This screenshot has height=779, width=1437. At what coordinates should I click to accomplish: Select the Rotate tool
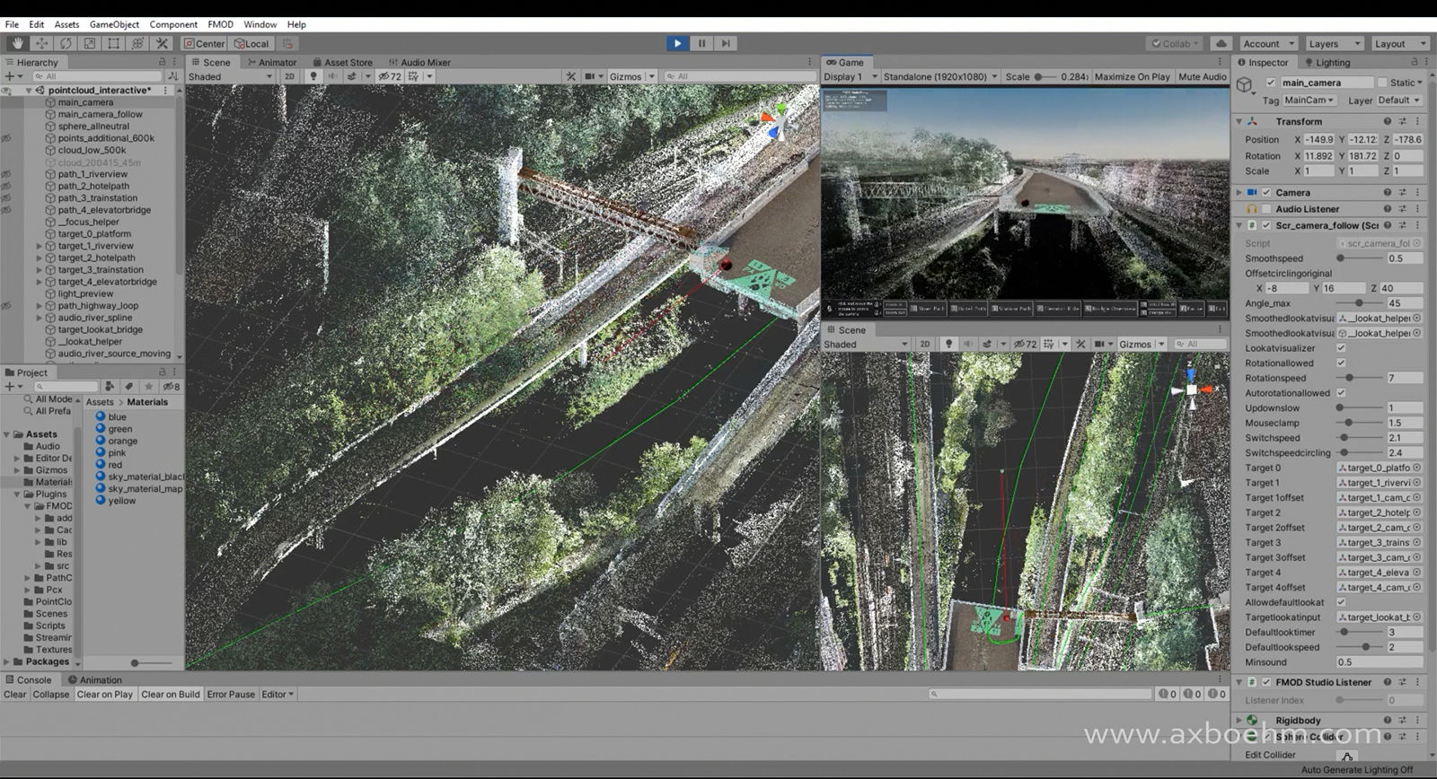coord(66,43)
